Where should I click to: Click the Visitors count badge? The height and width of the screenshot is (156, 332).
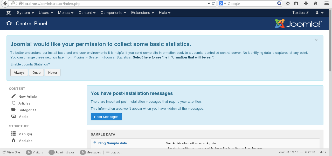[x=29, y=152]
